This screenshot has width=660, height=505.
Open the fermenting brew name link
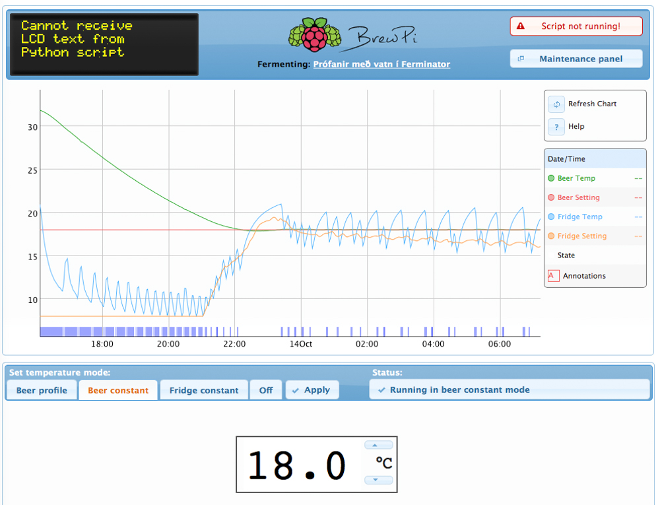click(381, 64)
